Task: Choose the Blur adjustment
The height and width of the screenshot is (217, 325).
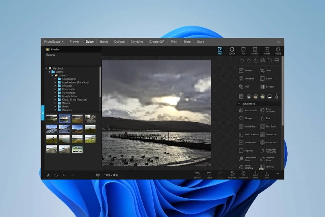Action: (265, 118)
